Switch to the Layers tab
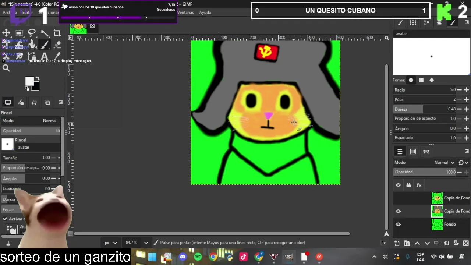471x265 pixels. [400, 152]
